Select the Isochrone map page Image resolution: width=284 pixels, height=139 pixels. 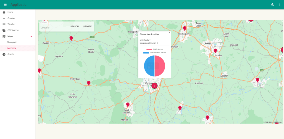(18, 48)
